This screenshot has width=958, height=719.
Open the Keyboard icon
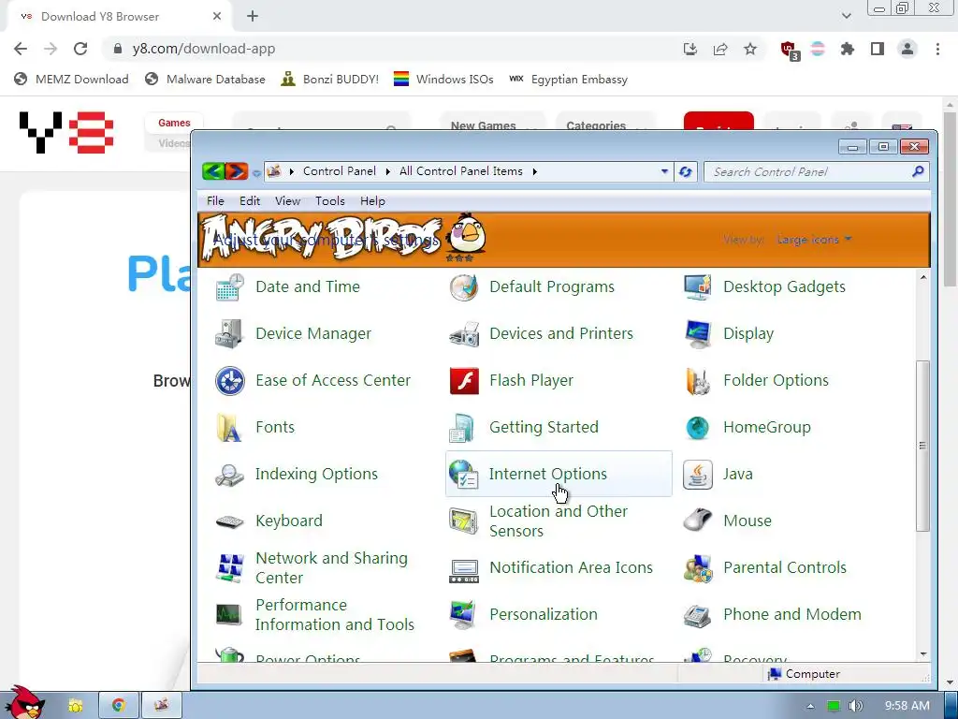[230, 521]
